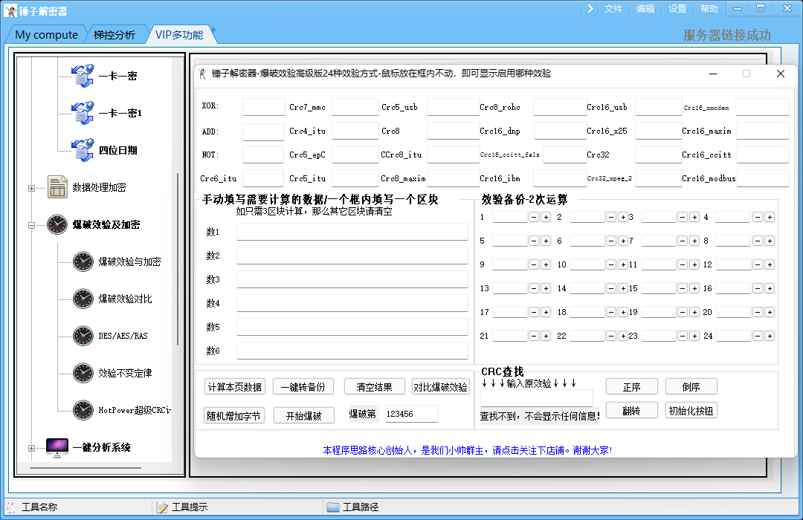Click the blue shop link text at bottom

(x=468, y=450)
